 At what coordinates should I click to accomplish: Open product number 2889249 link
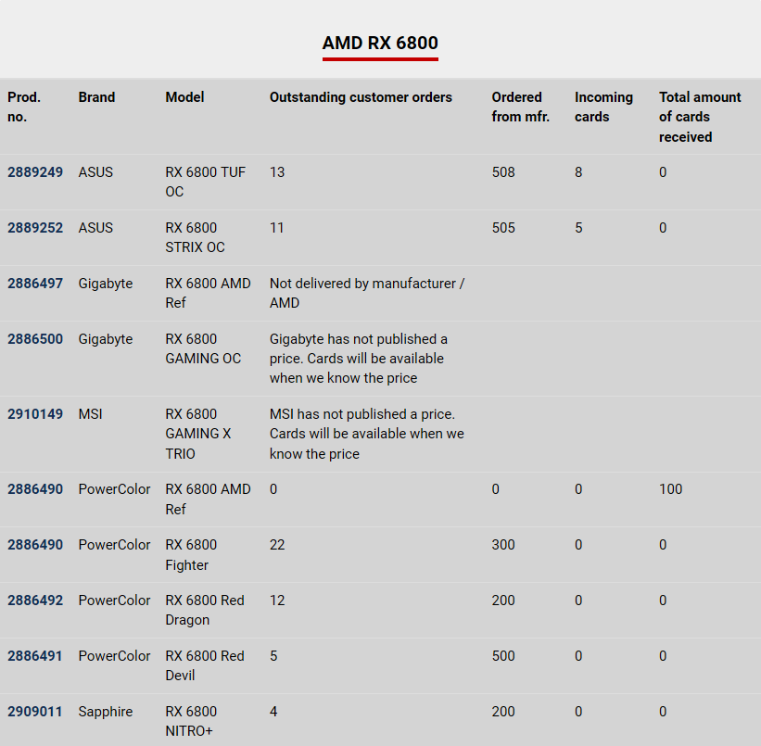pos(35,172)
